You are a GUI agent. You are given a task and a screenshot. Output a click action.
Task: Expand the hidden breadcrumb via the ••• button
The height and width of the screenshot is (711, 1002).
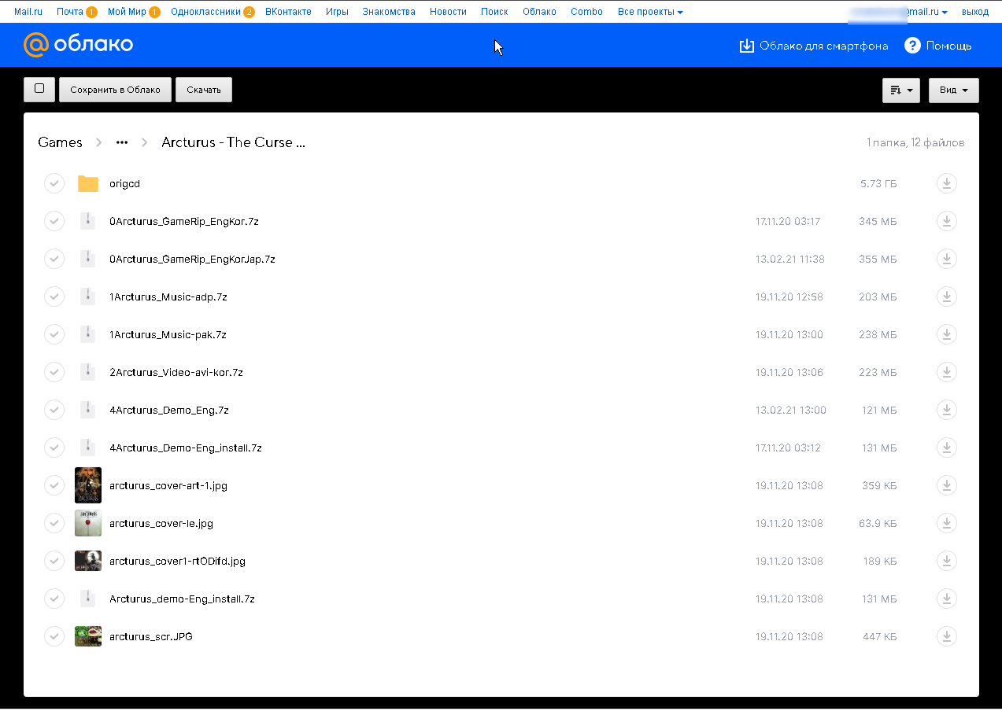121,142
